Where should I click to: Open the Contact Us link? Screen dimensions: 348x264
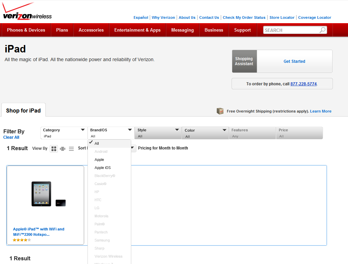[x=209, y=17]
